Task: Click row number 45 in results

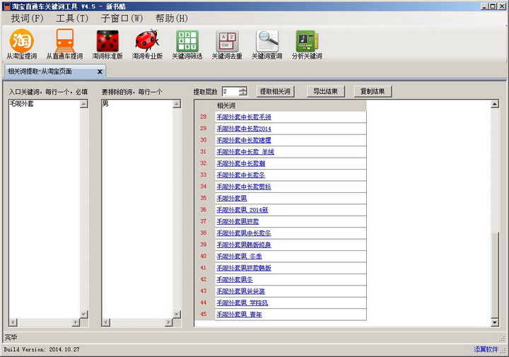Action: (204, 314)
